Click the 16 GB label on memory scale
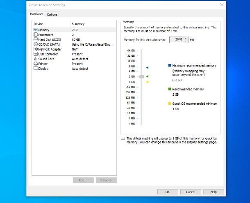 tap(131, 61)
